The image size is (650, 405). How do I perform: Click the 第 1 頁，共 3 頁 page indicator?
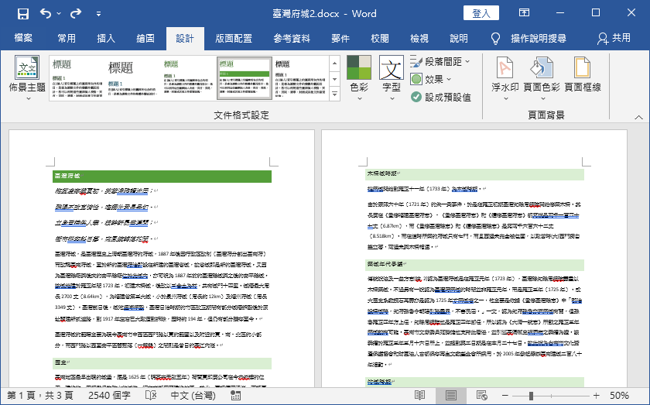(x=40, y=396)
